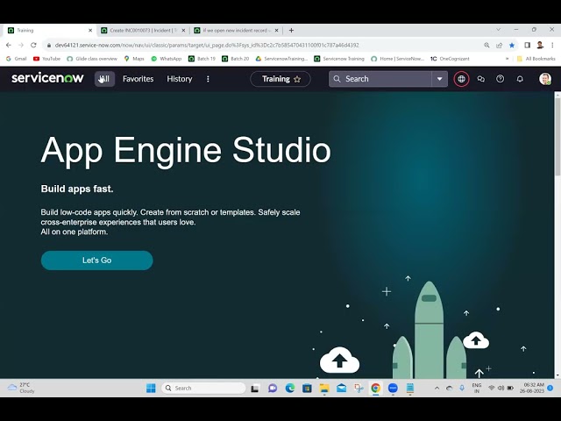Open the Chrome three-dot menu
561x421 pixels.
pos(553,45)
